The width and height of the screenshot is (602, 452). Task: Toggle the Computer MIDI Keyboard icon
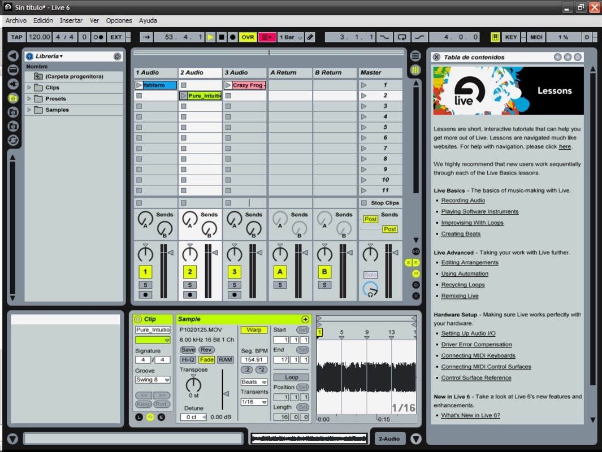click(495, 37)
